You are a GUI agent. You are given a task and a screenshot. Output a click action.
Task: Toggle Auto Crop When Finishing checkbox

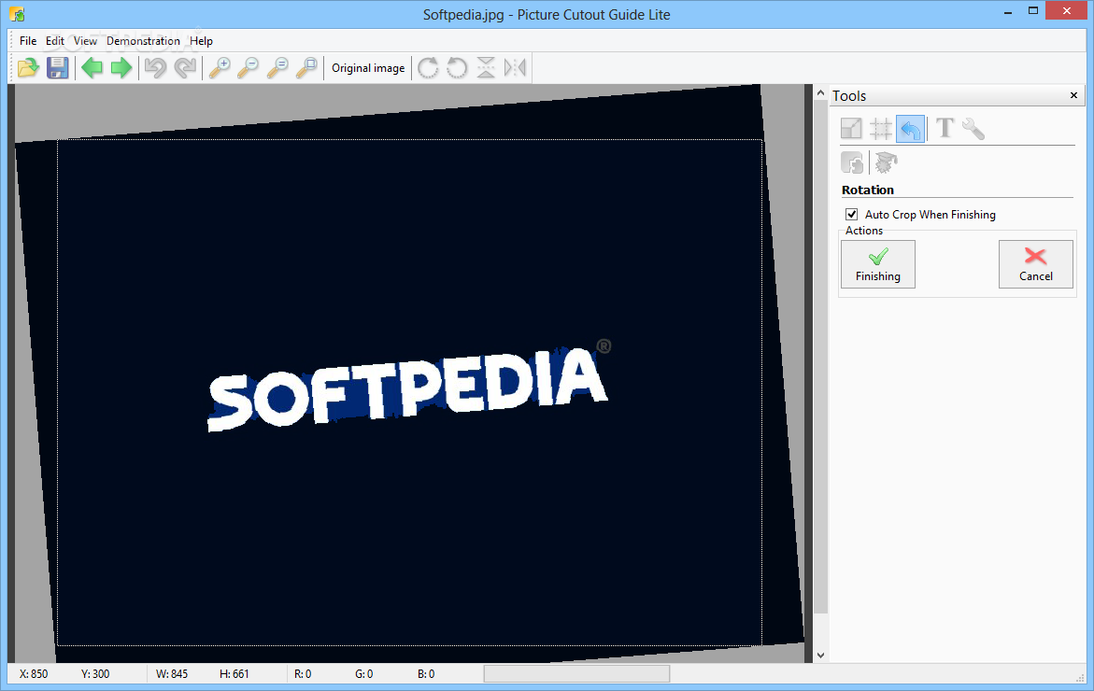pyautogui.click(x=851, y=214)
